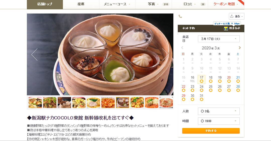Choose March 28 on the calendar
Image resolution: width=271 pixels, height=141 pixels.
coord(238,88)
